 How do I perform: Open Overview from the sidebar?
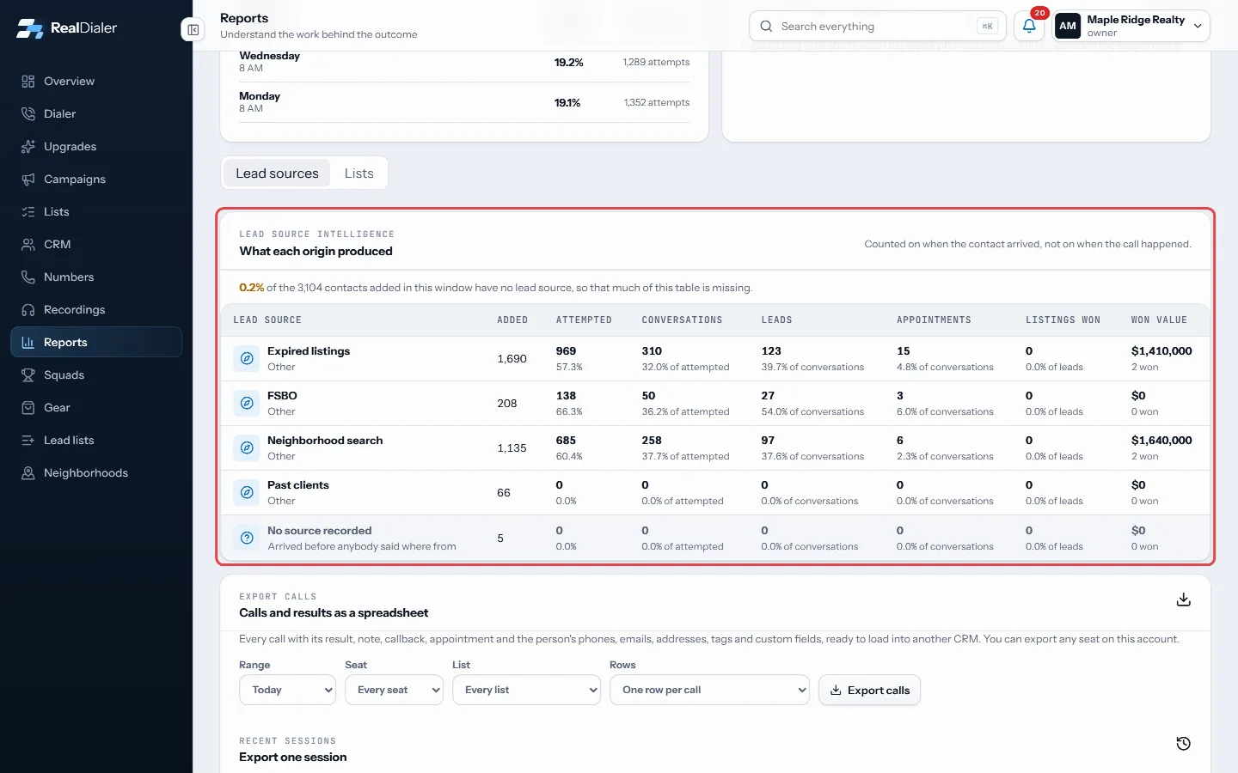96,82
